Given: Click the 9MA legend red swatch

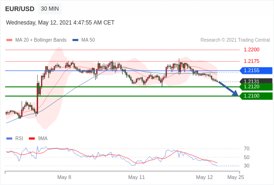Looking at the screenshot, I should point(32,139).
